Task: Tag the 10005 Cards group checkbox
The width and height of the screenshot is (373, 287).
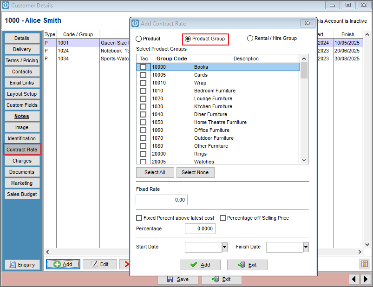Action: point(143,75)
